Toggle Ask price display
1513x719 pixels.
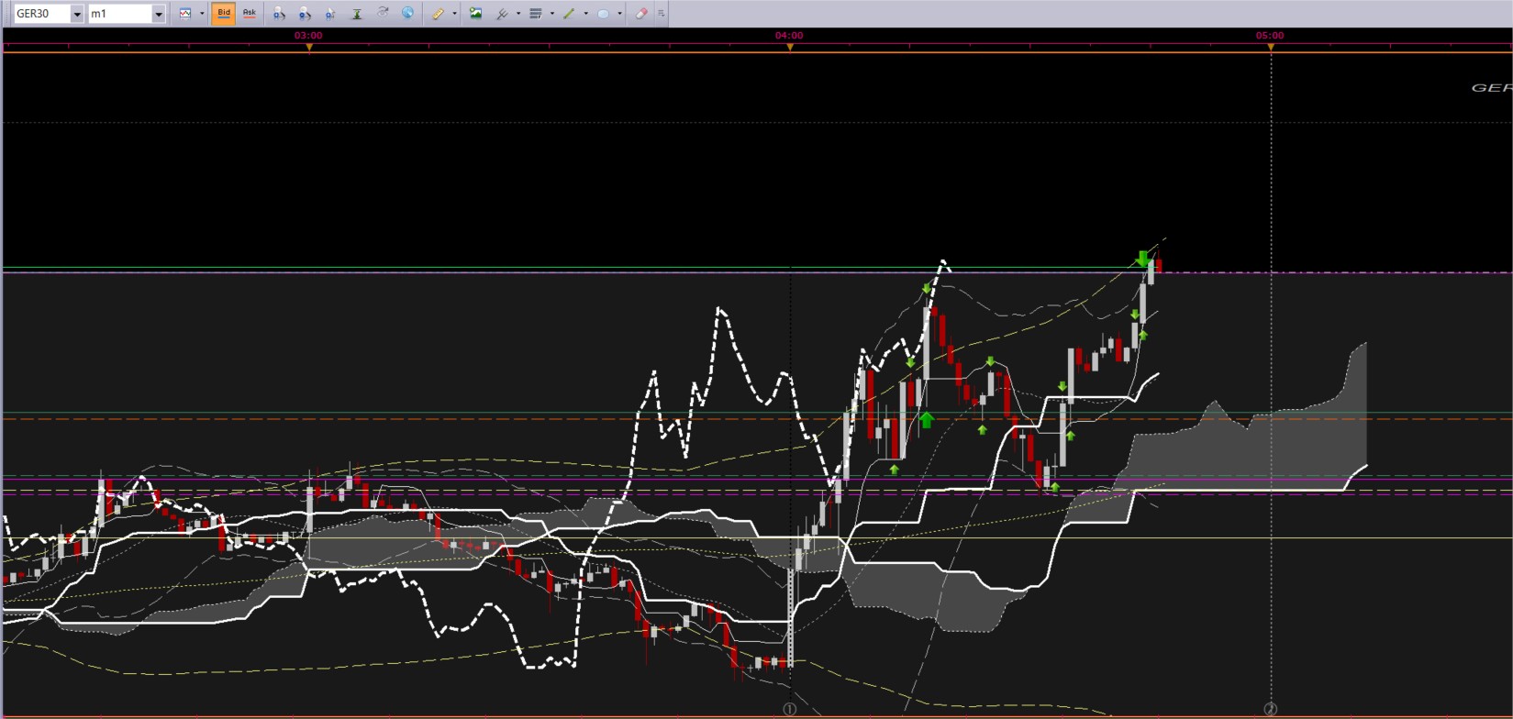click(x=250, y=14)
